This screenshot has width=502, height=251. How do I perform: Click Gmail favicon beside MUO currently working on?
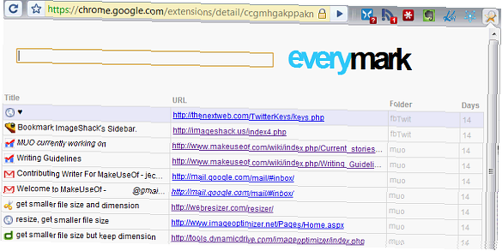[9, 144]
